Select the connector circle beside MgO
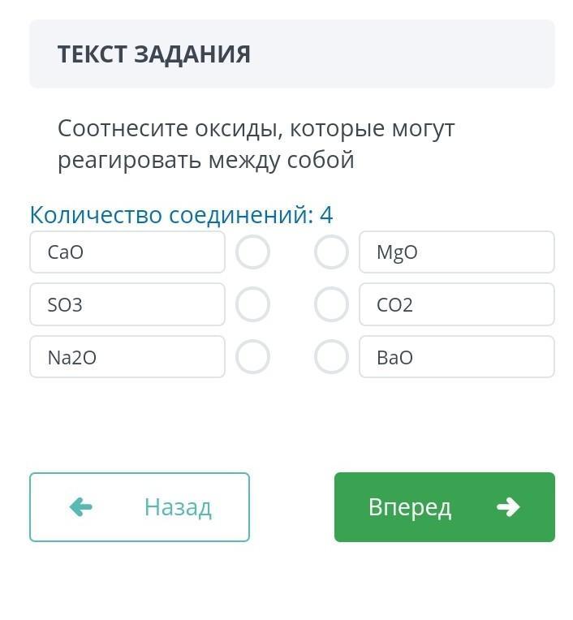This screenshot has height=620, width=573. pos(331,252)
